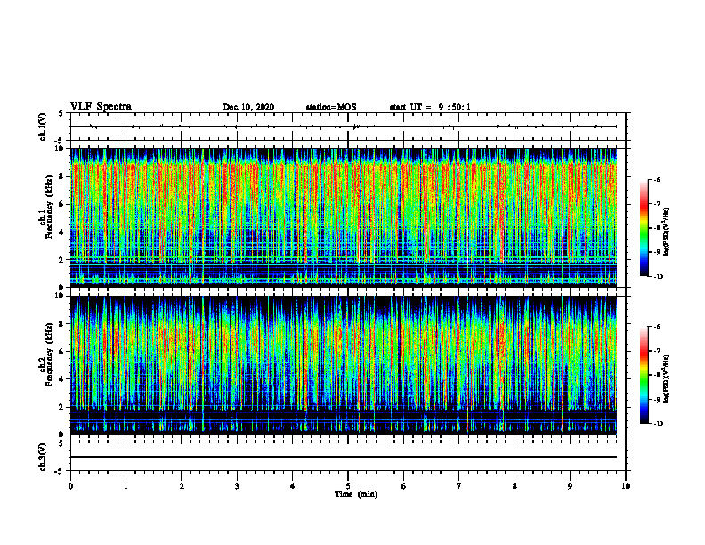This screenshot has width=705, height=545.
Task: Click the "VLF Spectra" title text
Action: 101,107
